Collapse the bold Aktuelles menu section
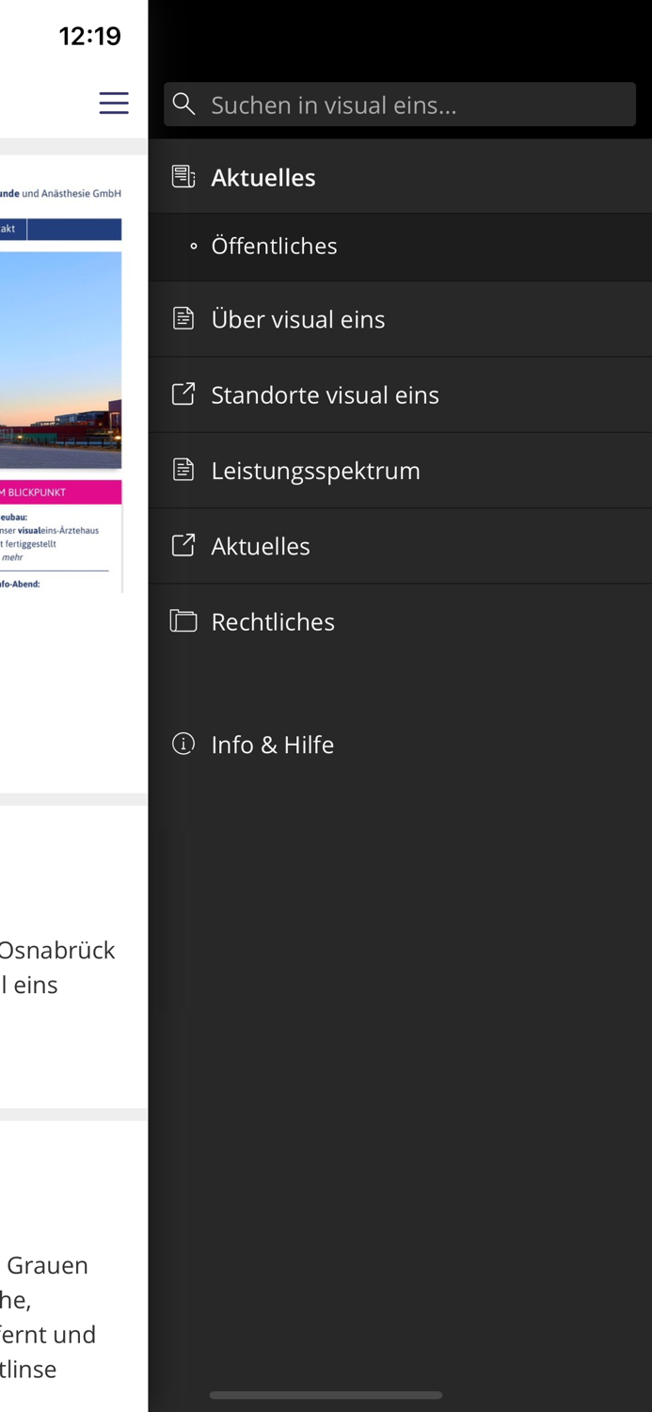The width and height of the screenshot is (652, 1412). coord(263,177)
